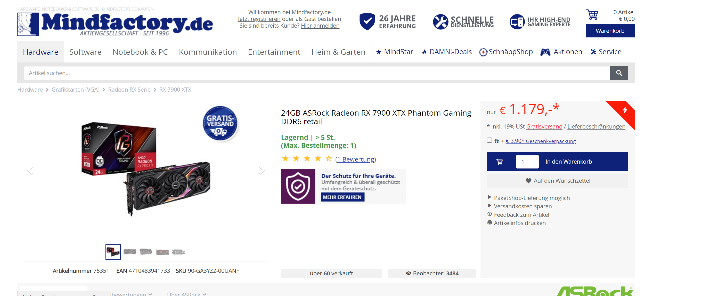Click the red lightning deal corner icon
702x296 pixels.
tap(625, 110)
